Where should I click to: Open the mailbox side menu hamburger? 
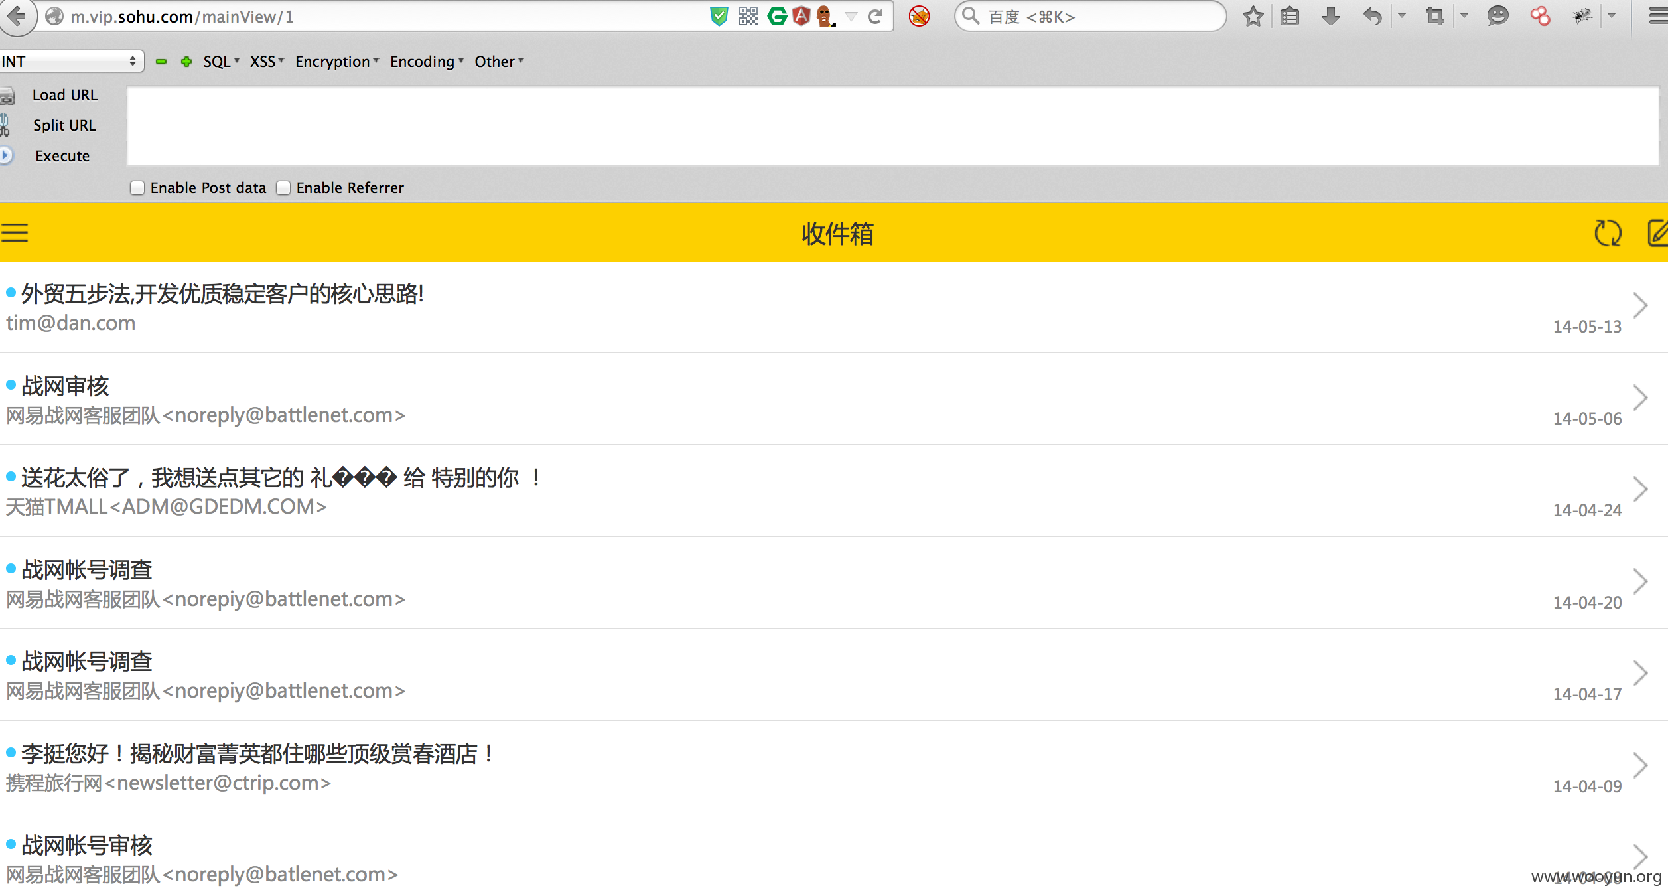click(14, 233)
